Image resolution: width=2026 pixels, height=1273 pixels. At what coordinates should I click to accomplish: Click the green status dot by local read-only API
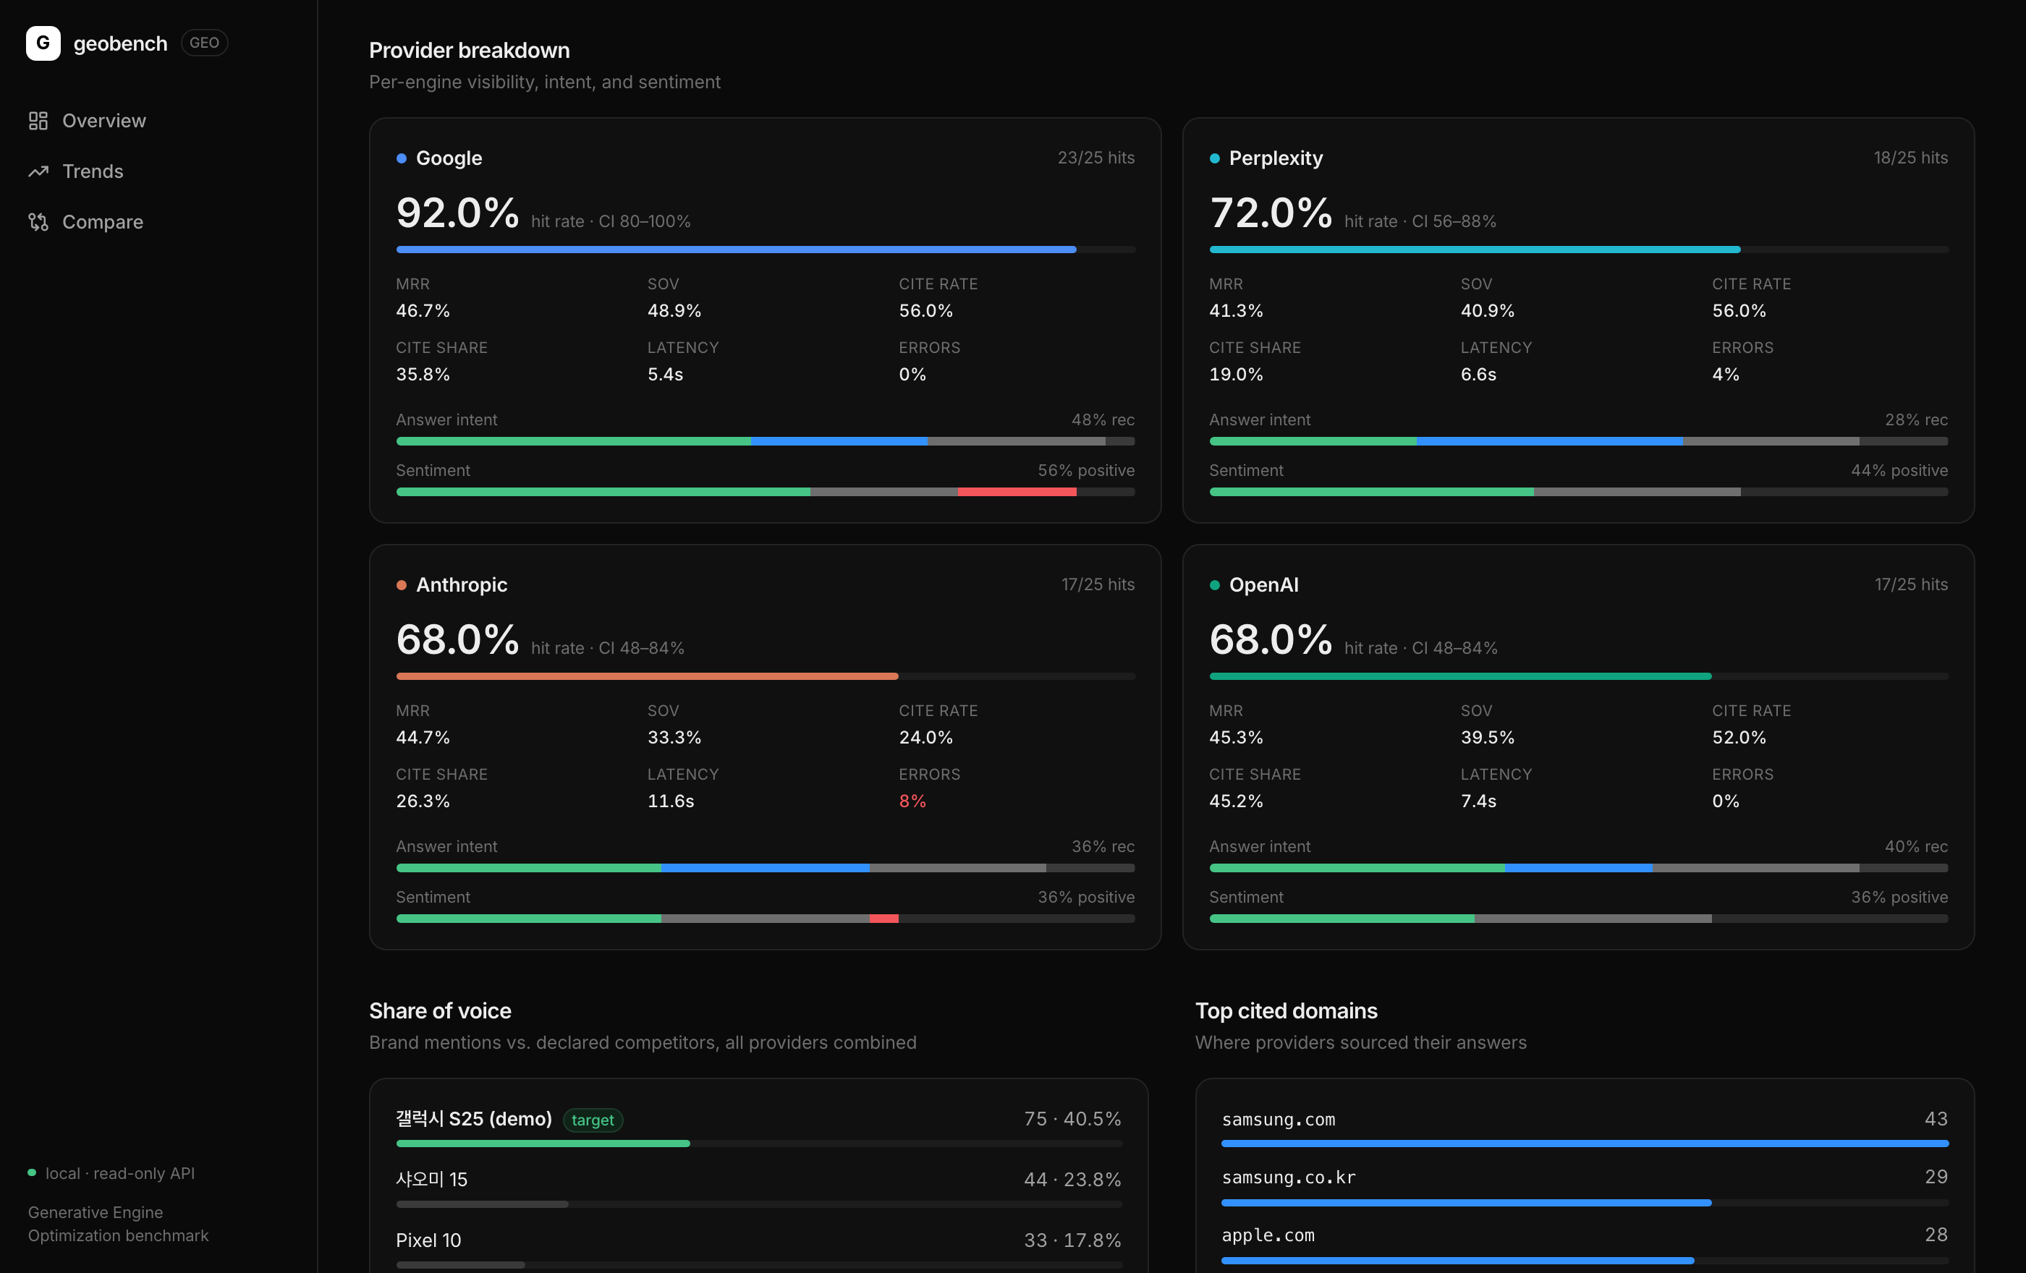point(32,1173)
